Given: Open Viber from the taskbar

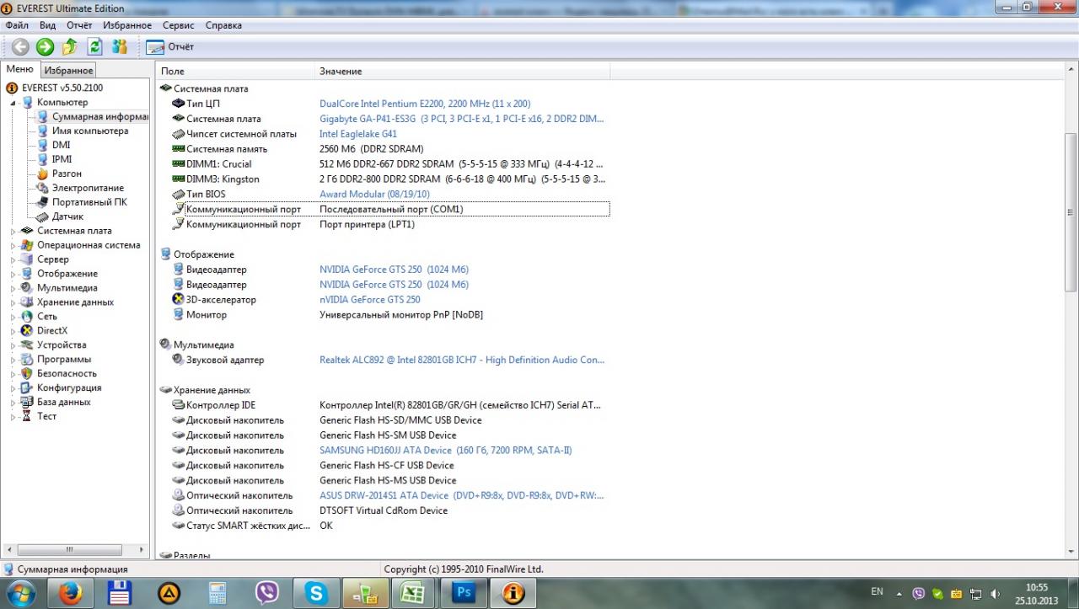Looking at the screenshot, I should (267, 593).
